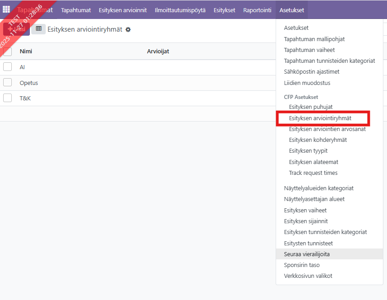Viewport: 387px width, 300px height.
Task: Sort by the Nimi column header
Action: click(x=26, y=52)
